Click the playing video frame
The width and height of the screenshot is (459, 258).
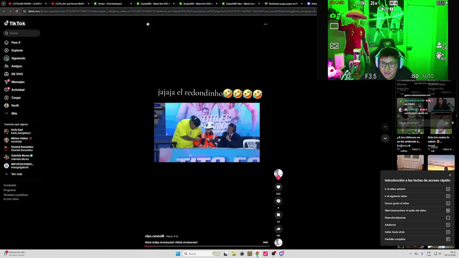pyautogui.click(x=207, y=133)
